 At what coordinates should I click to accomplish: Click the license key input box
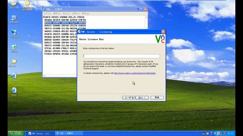point(121,56)
